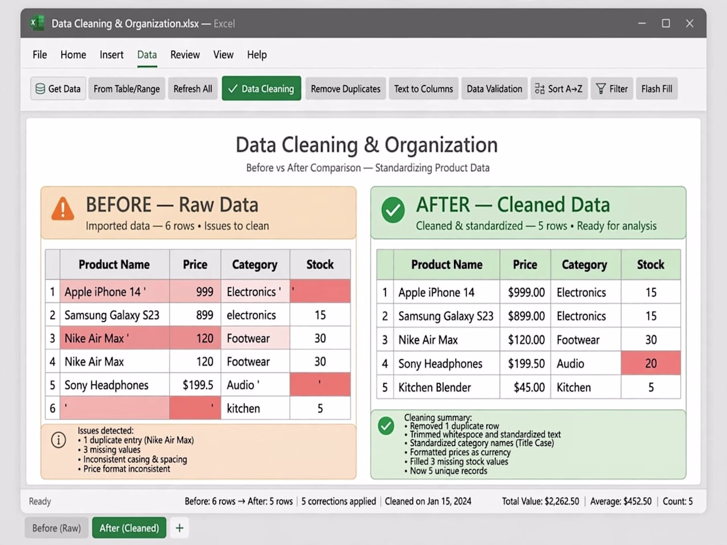Select the Audio category cell in AFTER table
The width and height of the screenshot is (727, 545).
585,363
